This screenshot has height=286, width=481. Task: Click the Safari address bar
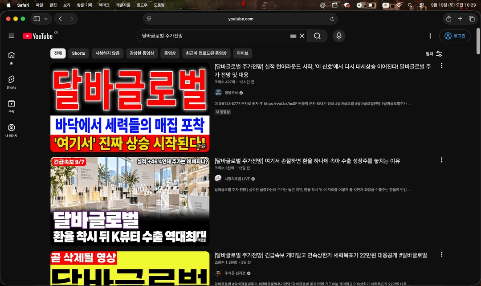pyautogui.click(x=240, y=19)
